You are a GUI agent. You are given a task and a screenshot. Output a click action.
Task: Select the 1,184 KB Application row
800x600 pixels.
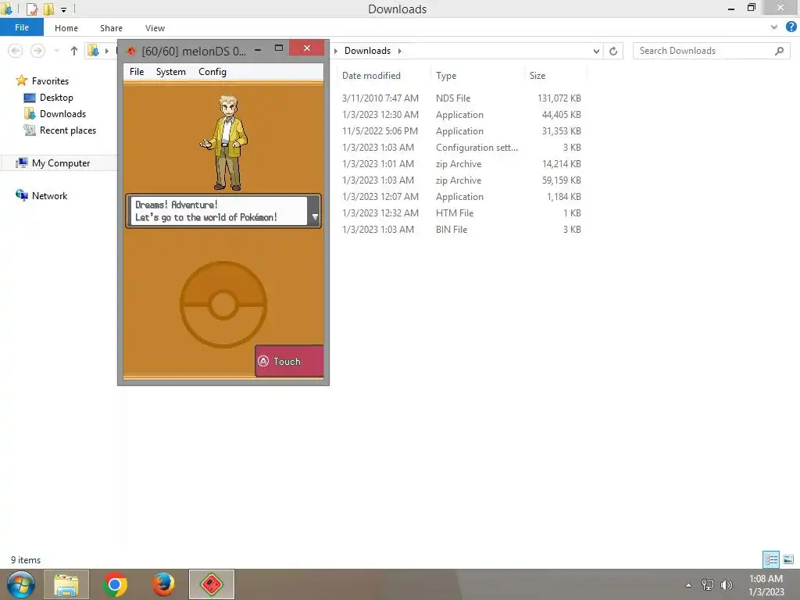462,196
